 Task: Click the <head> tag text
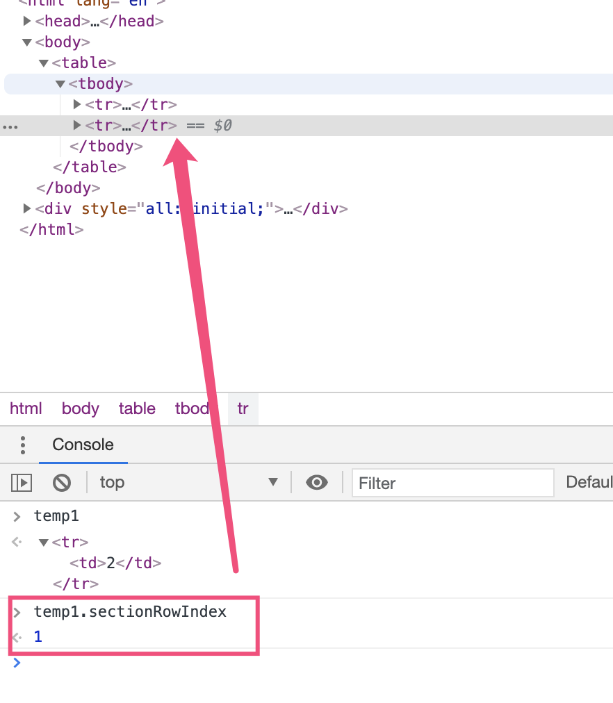[63, 21]
